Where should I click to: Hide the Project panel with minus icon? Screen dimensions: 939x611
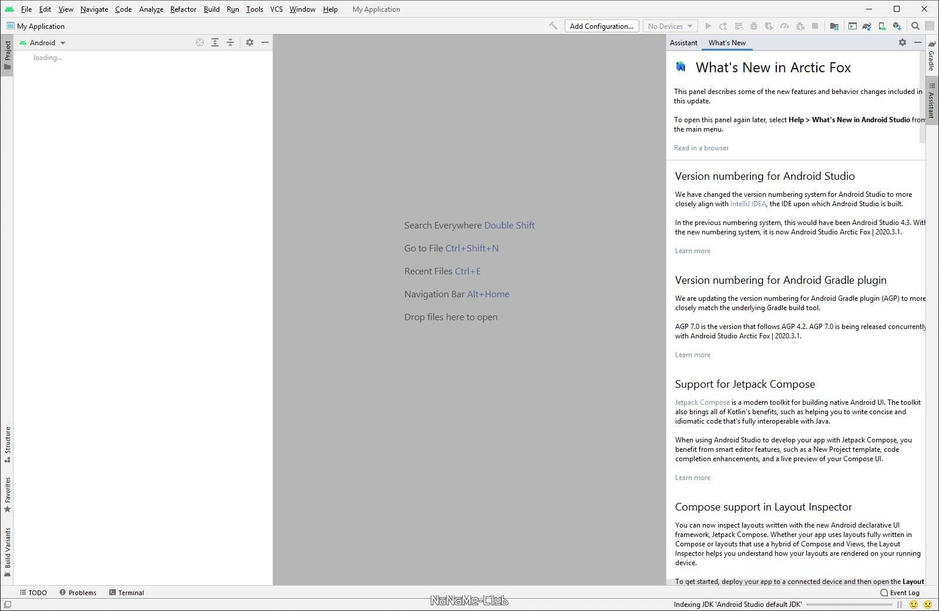[265, 42]
